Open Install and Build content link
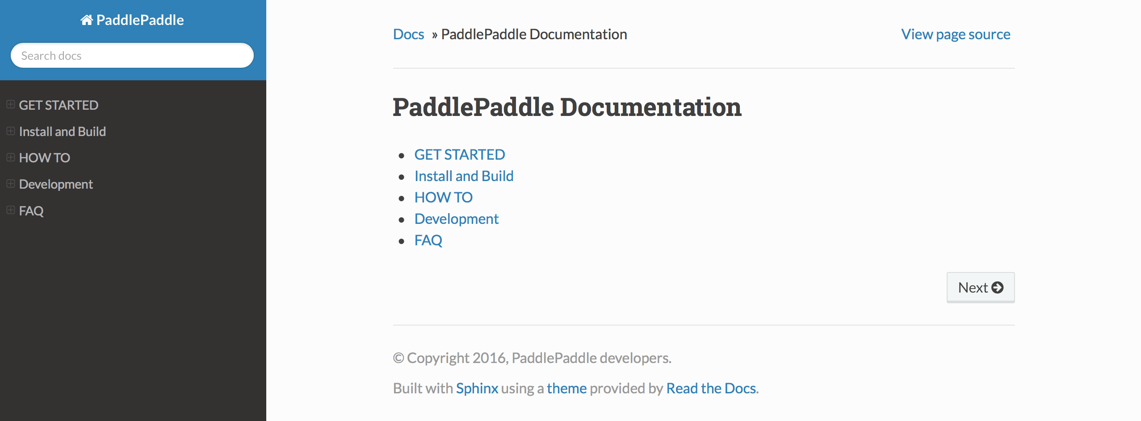 pos(464,176)
